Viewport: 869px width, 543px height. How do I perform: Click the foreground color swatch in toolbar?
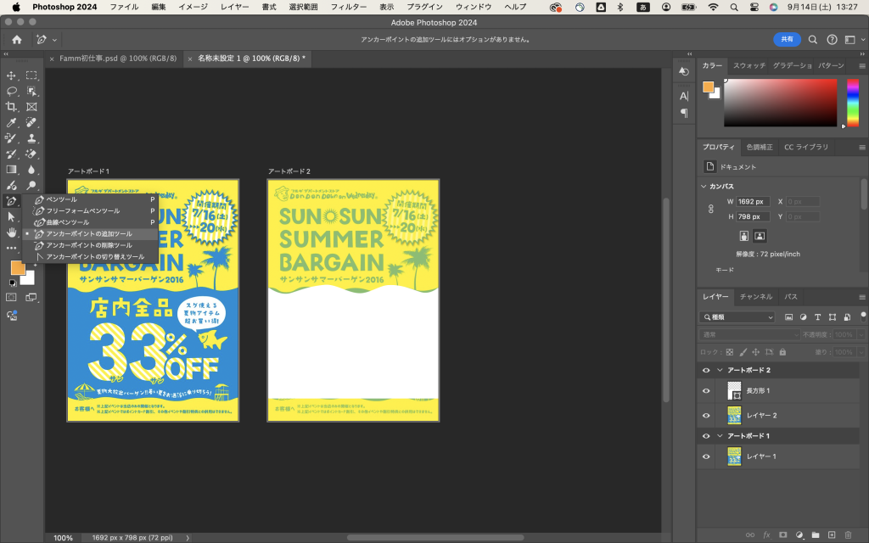17,267
